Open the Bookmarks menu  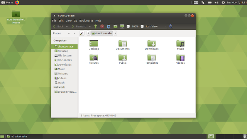(86, 20)
